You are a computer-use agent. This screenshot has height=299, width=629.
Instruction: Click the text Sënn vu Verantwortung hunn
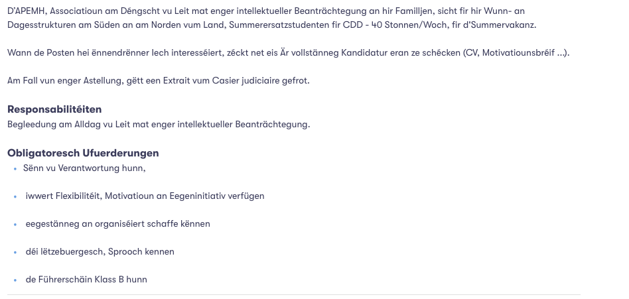[x=84, y=168]
